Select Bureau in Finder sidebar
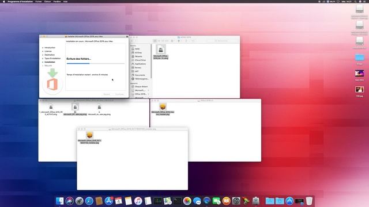 [138, 68]
